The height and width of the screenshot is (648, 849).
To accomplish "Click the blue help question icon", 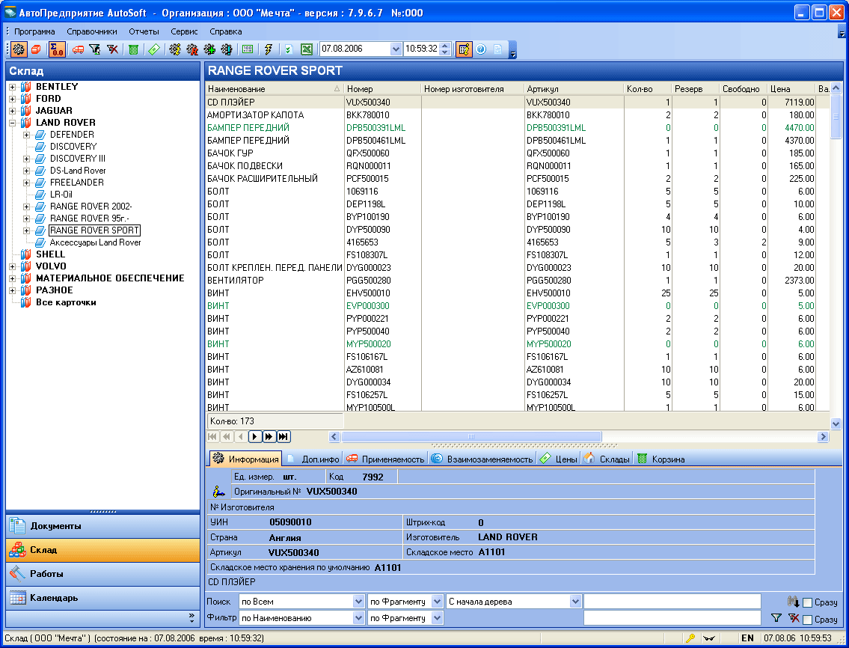I will [481, 49].
